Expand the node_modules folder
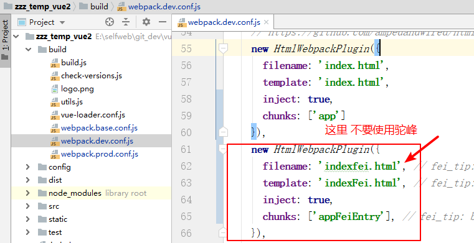Image resolution: width=474 pixels, height=243 pixels. 28,193
